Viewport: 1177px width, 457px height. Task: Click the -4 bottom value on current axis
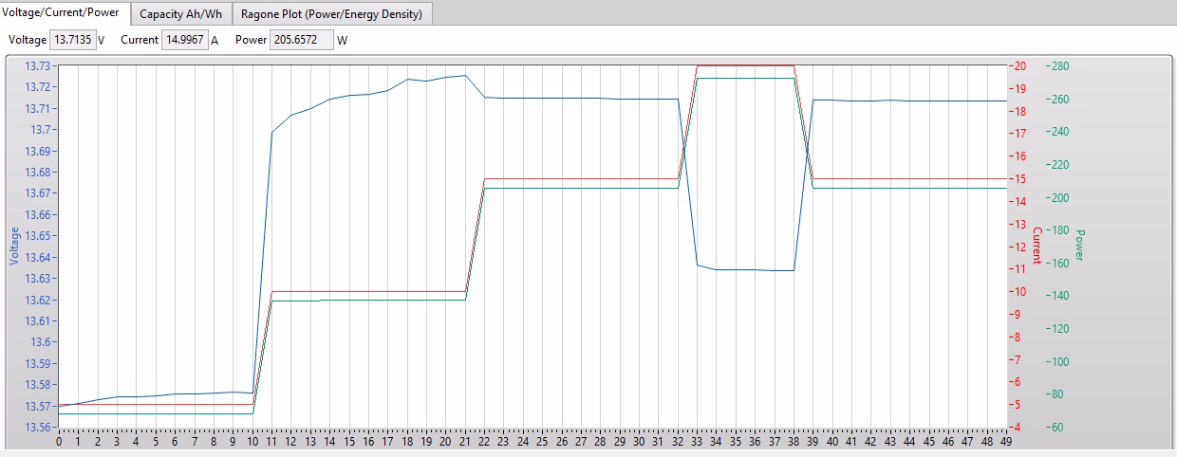tap(1017, 428)
